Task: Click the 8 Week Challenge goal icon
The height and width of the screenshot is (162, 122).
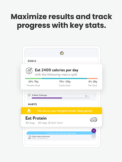Action: [x=29, y=95]
